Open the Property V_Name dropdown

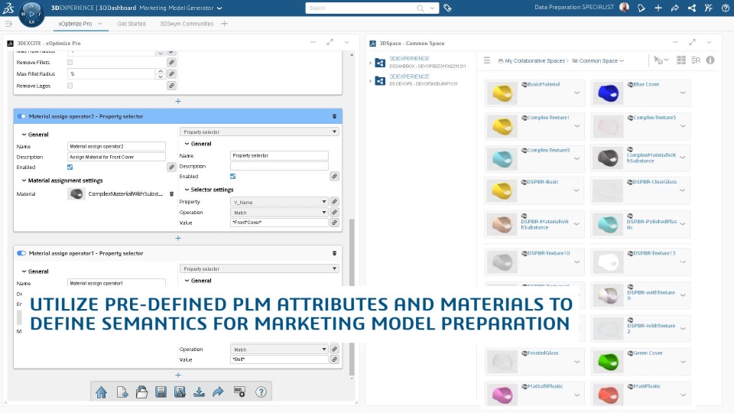(279, 202)
